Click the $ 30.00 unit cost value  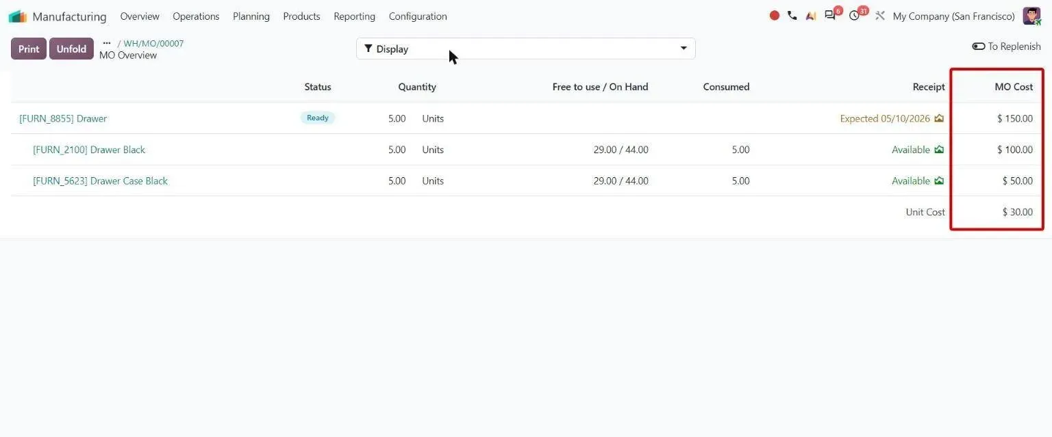click(1018, 212)
